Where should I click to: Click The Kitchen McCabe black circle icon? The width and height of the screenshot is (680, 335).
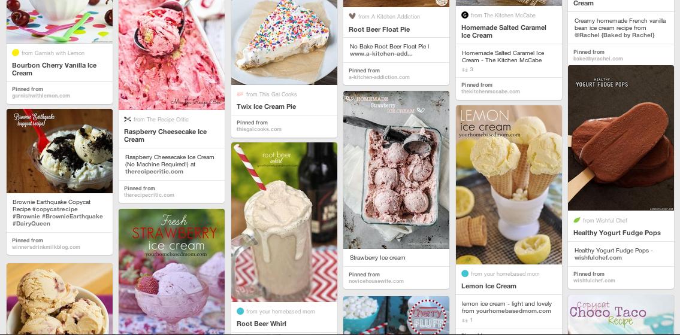click(465, 15)
